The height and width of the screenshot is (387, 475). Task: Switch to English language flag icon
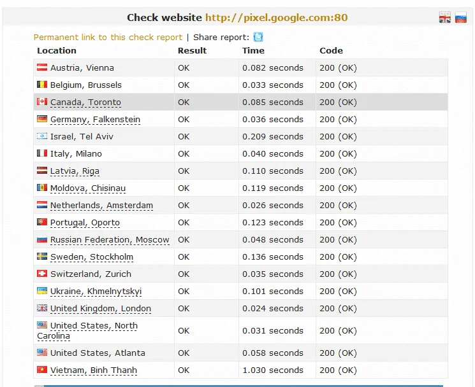point(444,18)
